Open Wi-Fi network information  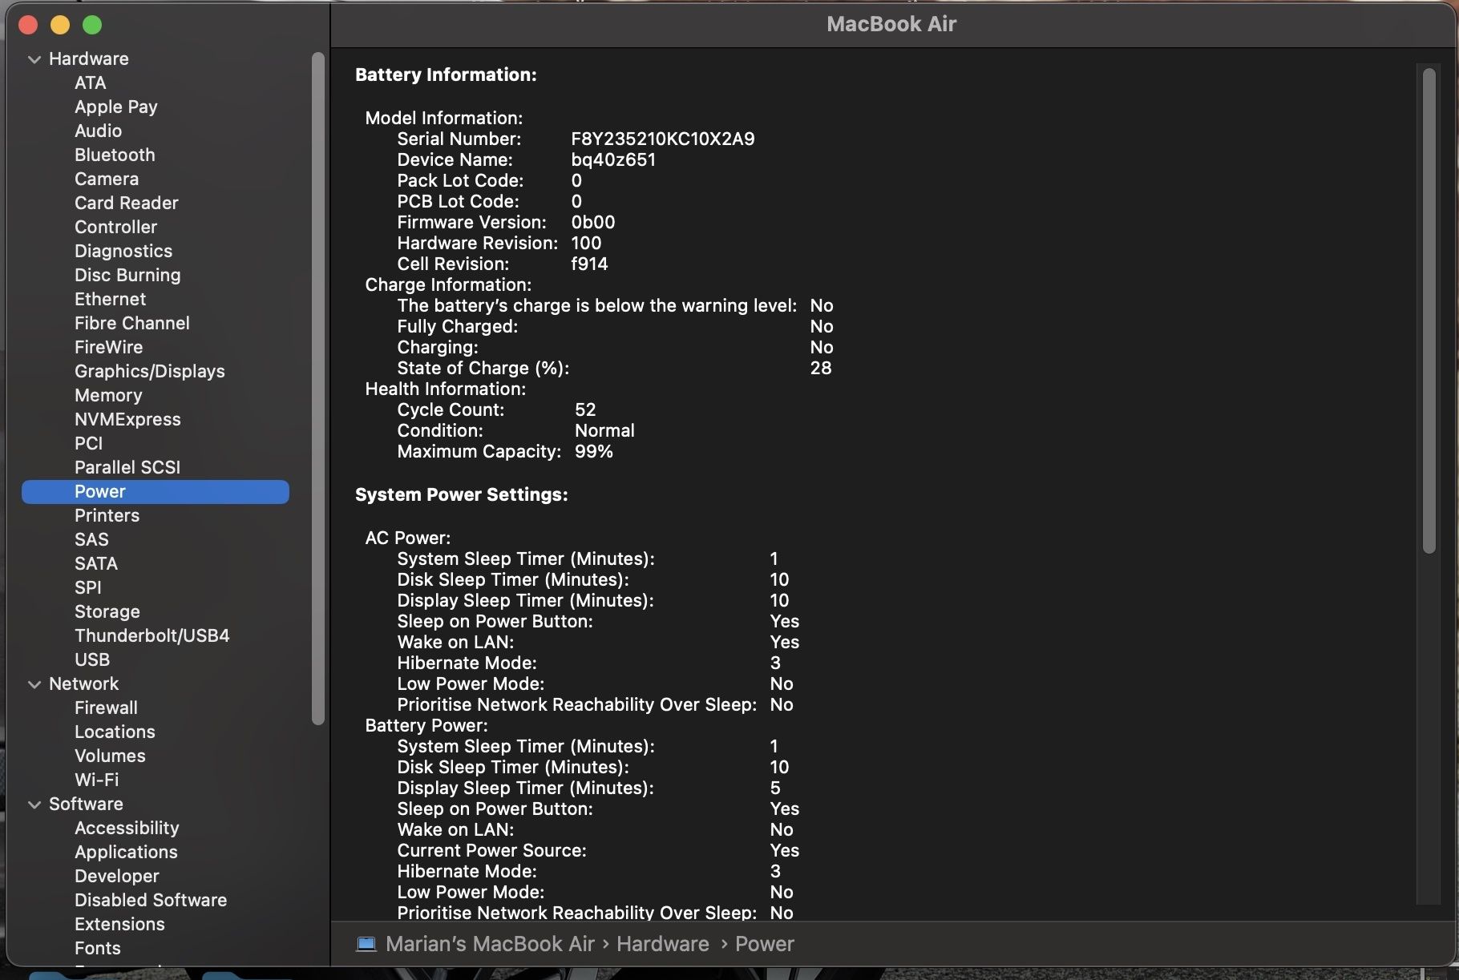click(96, 780)
